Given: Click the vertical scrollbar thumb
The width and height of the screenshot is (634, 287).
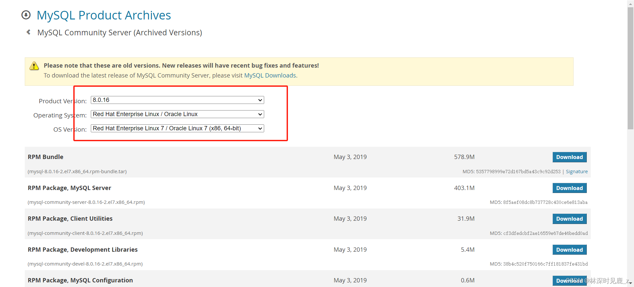Looking at the screenshot, I should [x=630, y=68].
